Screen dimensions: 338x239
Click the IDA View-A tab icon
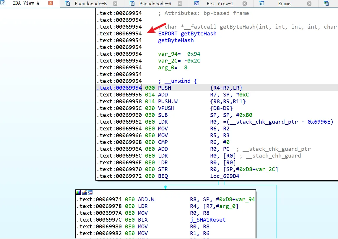(x=3, y=3)
